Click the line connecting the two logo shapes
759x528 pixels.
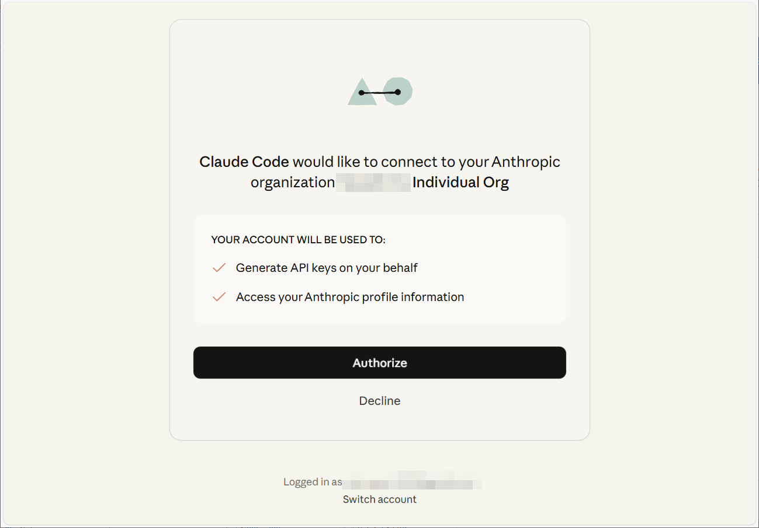point(380,92)
